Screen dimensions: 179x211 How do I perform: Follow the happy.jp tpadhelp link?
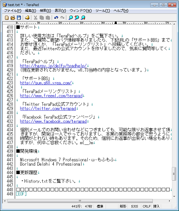[x=53, y=66]
